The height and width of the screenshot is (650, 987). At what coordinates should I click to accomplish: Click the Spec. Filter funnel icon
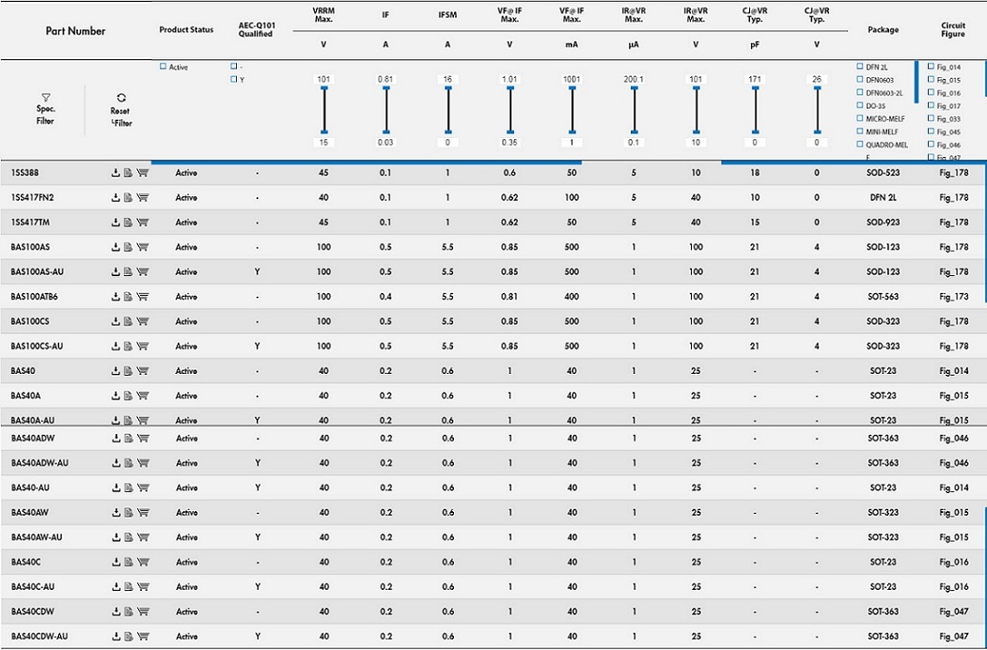[x=45, y=98]
